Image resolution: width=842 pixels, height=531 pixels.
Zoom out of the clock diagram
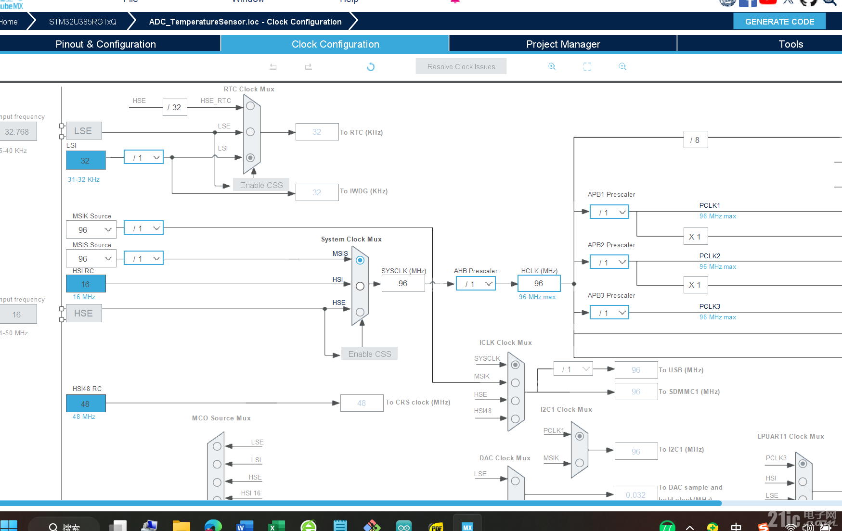pyautogui.click(x=622, y=66)
